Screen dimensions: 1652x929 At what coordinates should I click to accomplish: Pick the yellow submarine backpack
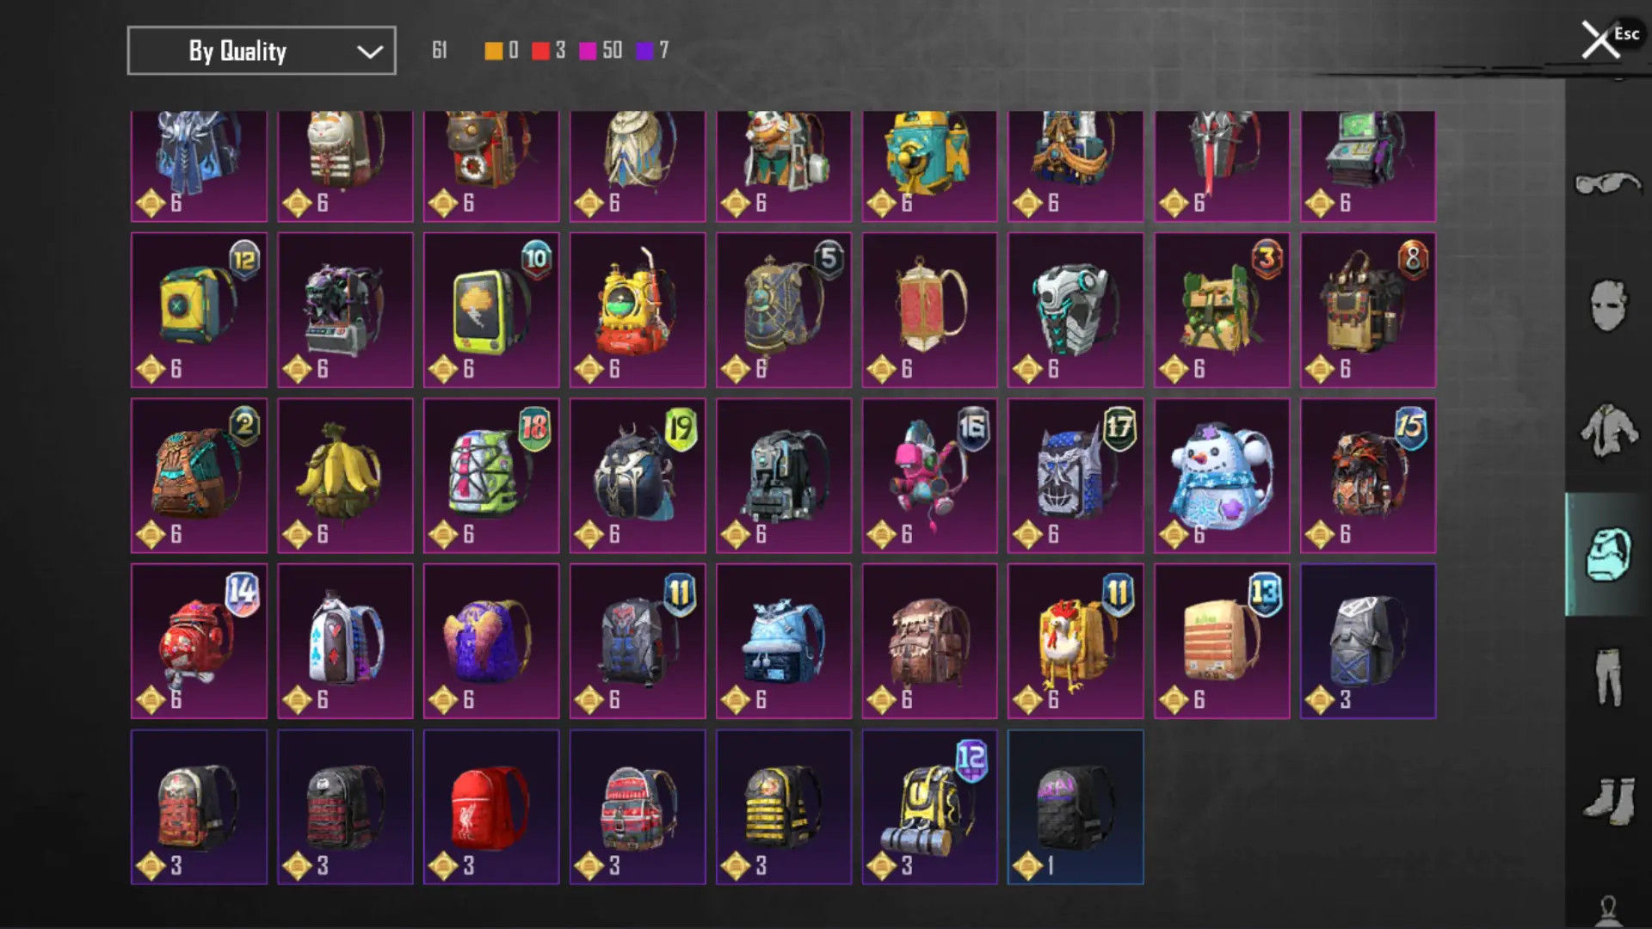[638, 310]
